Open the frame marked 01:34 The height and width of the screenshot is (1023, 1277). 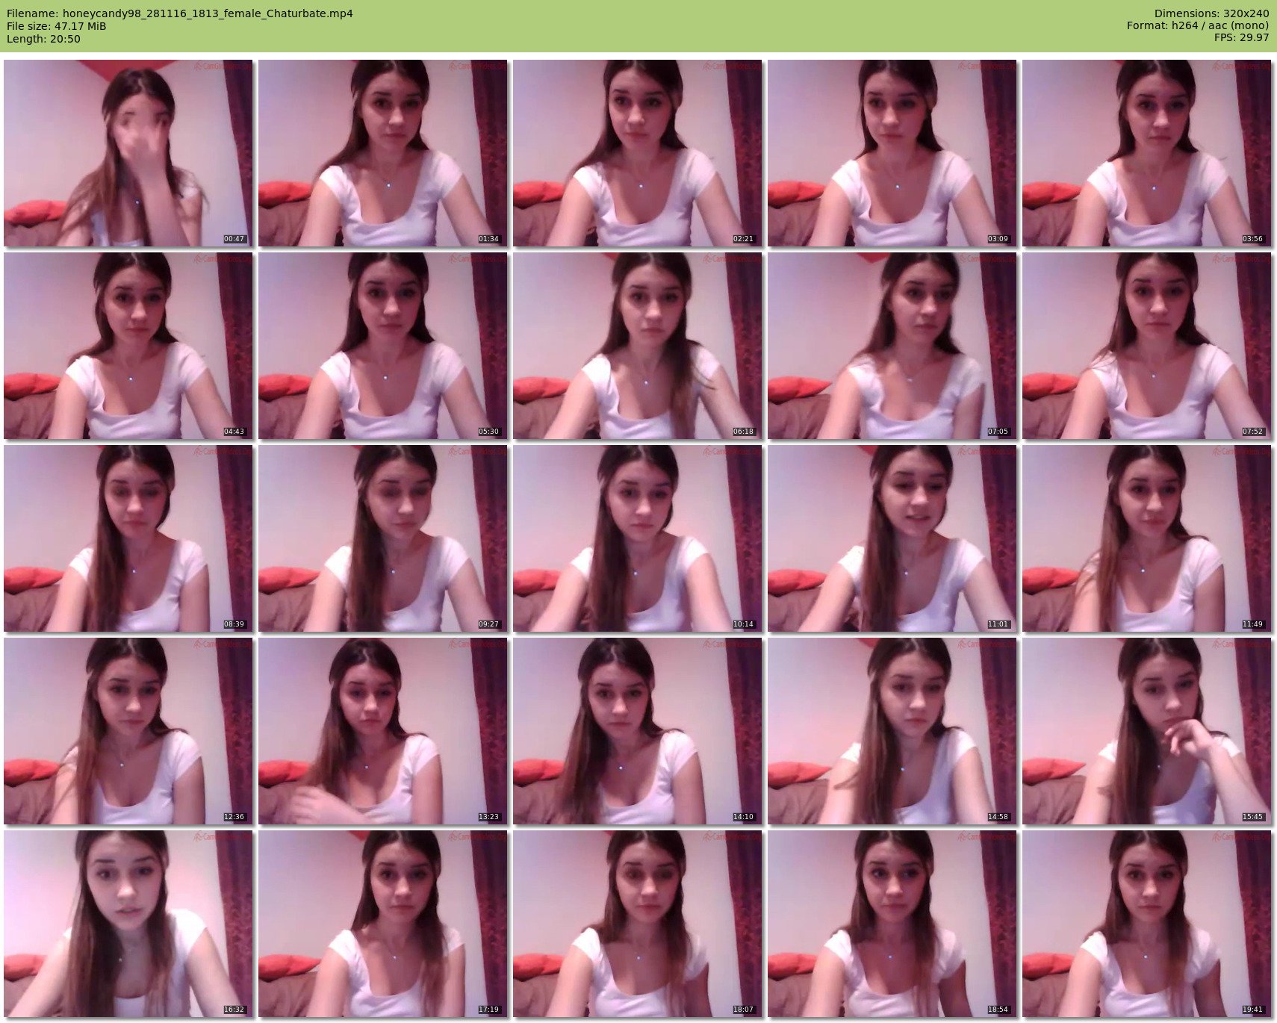coord(382,153)
